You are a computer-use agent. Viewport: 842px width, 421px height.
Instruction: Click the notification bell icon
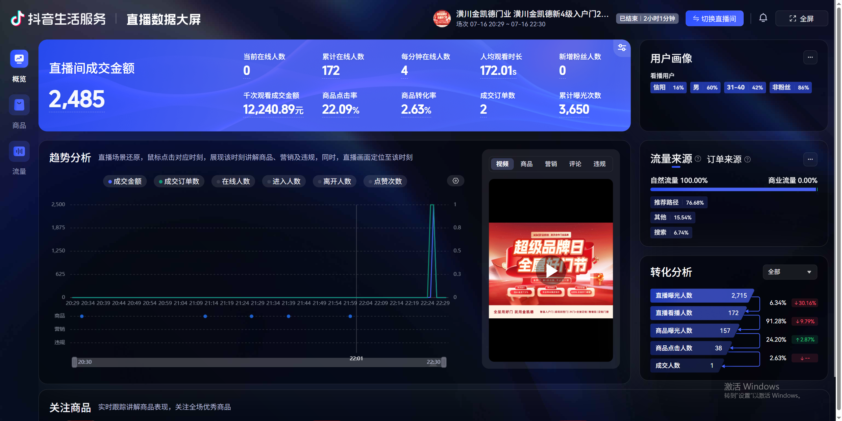pos(763,18)
